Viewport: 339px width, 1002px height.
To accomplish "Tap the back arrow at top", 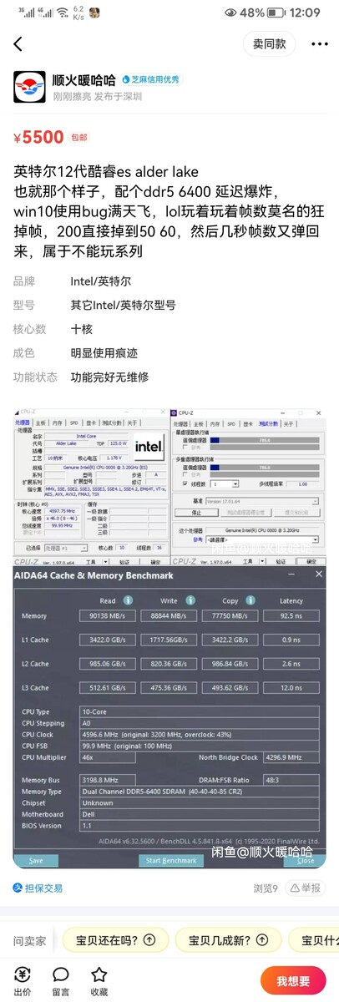I will pos(18,43).
